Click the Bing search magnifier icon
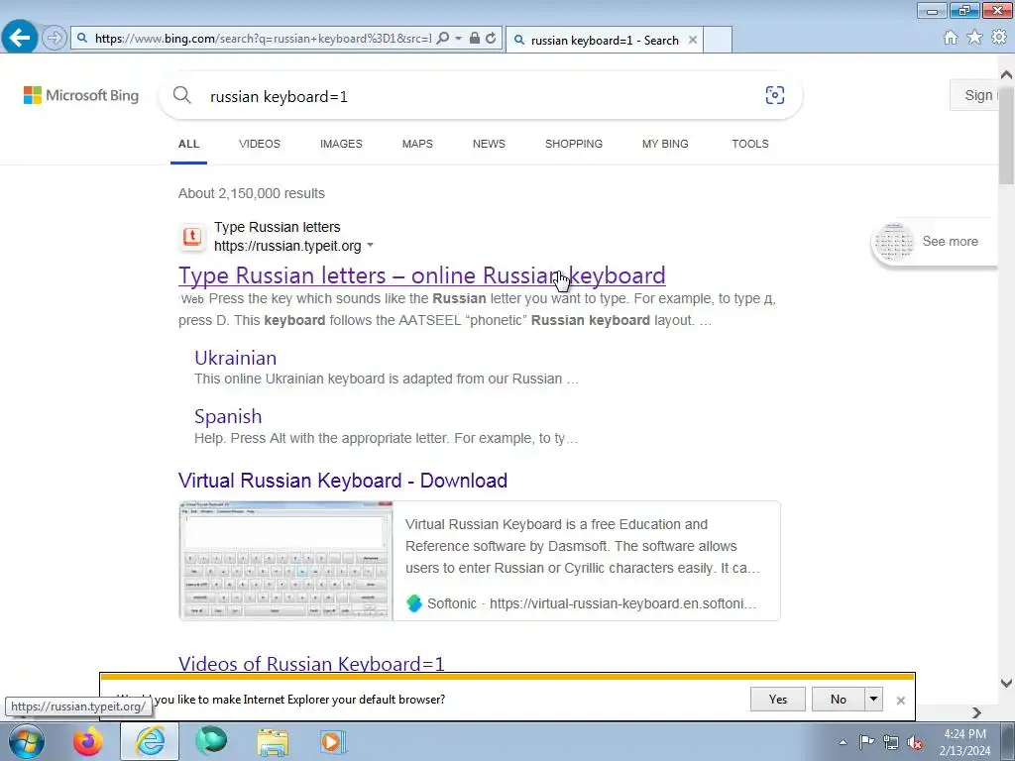This screenshot has width=1015, height=761. pyautogui.click(x=182, y=96)
